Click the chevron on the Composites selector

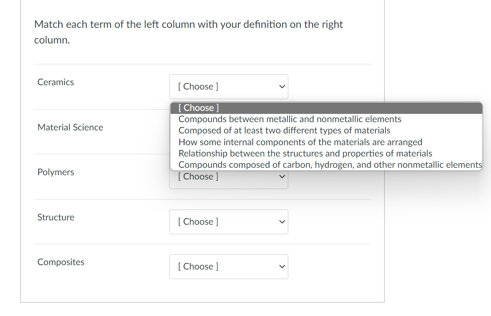pos(282,266)
